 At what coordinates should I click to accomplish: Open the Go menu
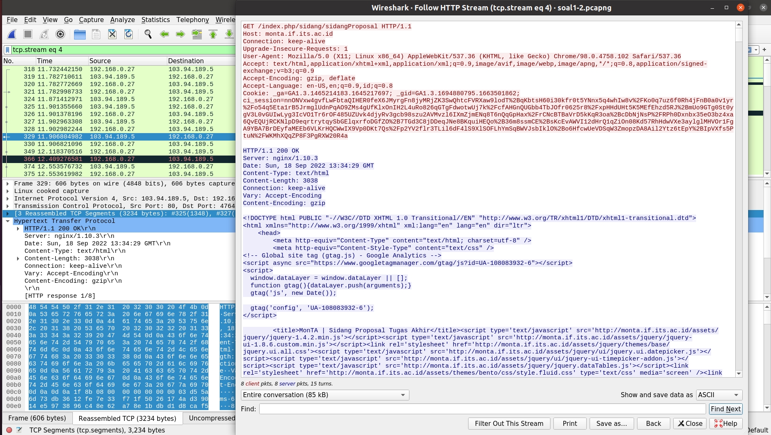tap(68, 20)
